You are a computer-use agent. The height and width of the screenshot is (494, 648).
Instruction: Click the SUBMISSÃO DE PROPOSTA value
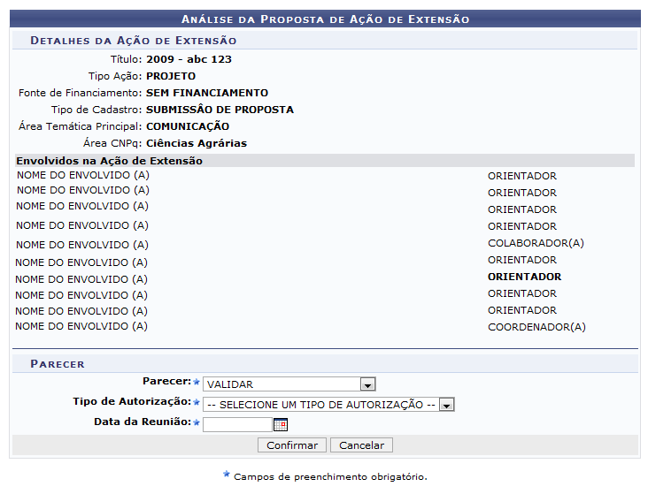[220, 110]
